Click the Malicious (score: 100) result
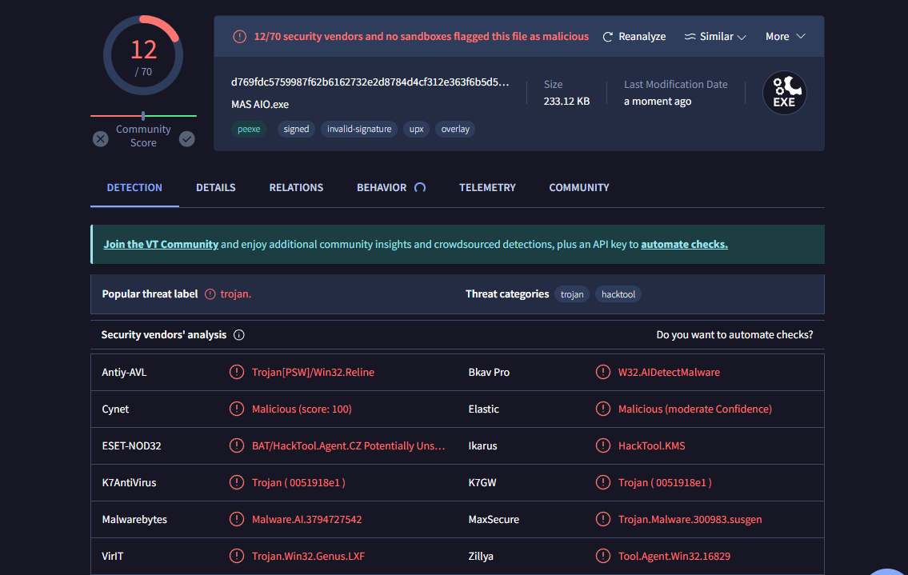This screenshot has width=908, height=575. click(x=302, y=409)
